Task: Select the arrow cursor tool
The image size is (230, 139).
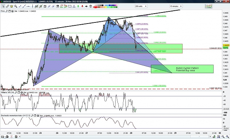Action: 3,6
